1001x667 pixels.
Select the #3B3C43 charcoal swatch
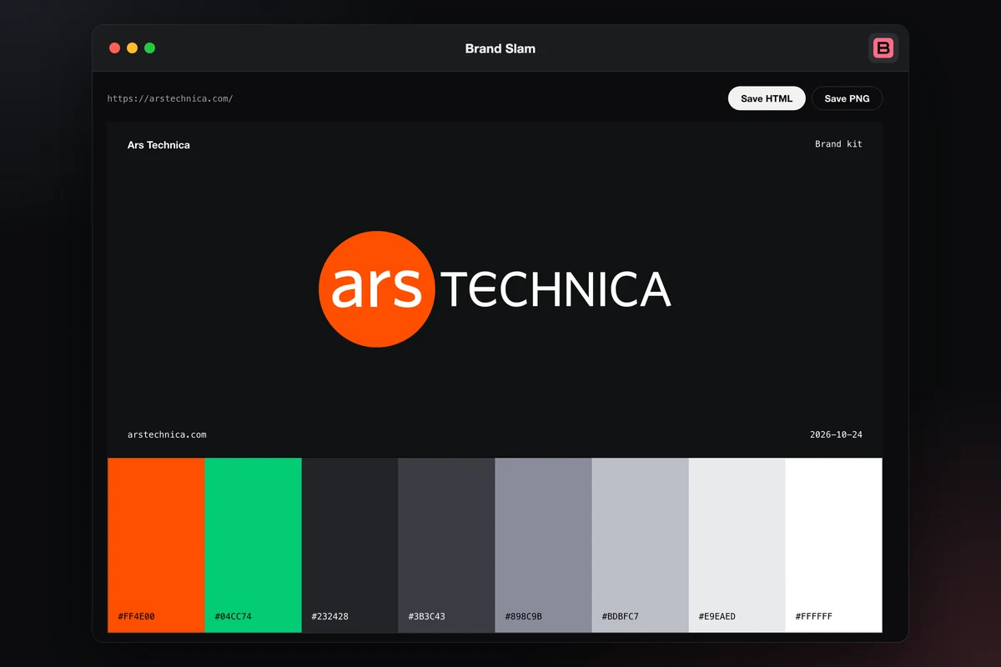(x=446, y=545)
